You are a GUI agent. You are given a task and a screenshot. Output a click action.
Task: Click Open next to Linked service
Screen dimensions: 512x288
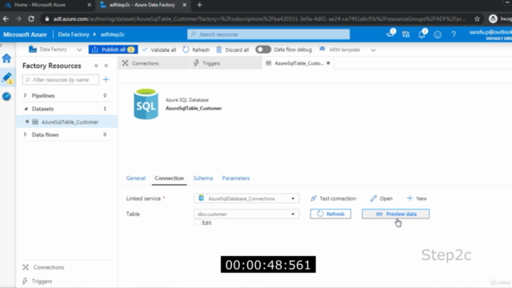click(382, 198)
